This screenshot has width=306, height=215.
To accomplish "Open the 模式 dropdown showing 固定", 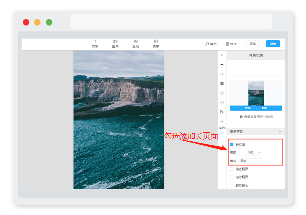I will pos(251,161).
